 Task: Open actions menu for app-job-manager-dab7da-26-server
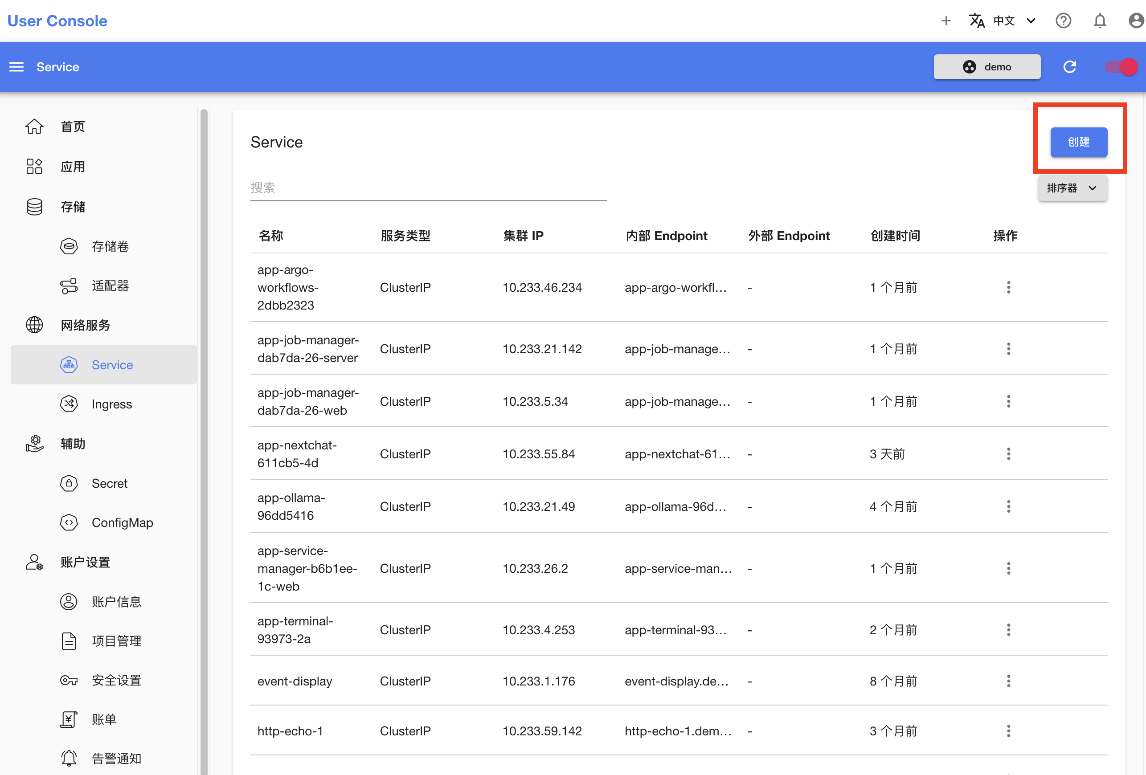pyautogui.click(x=1008, y=349)
